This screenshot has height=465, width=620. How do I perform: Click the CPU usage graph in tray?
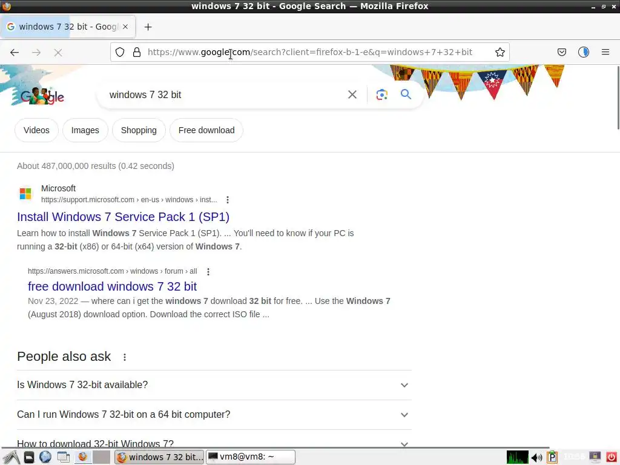point(517,458)
